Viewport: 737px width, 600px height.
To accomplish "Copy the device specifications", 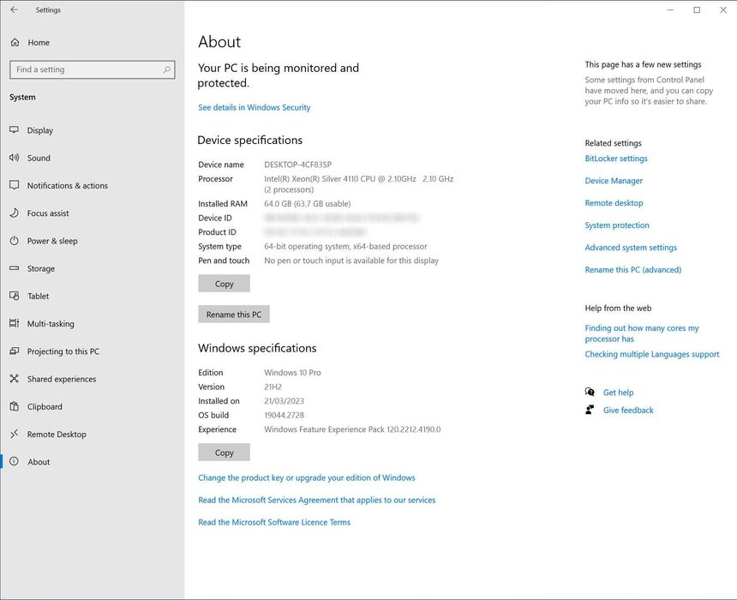I will (225, 284).
